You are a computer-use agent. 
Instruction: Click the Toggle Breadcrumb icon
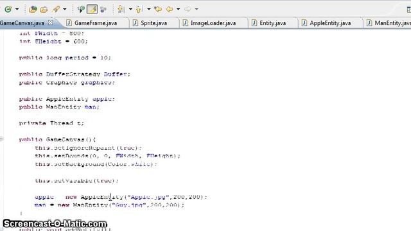pos(81,9)
